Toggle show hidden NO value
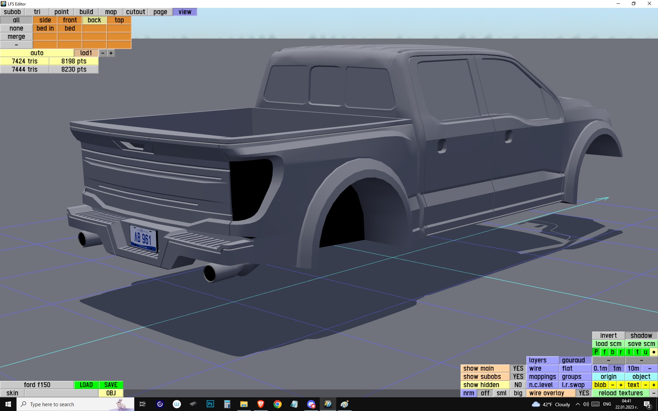 click(518, 385)
